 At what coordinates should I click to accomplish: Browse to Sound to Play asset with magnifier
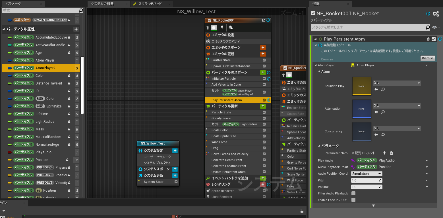[383, 89]
